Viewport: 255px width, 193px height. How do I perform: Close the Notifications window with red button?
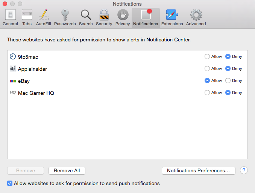[5, 4]
